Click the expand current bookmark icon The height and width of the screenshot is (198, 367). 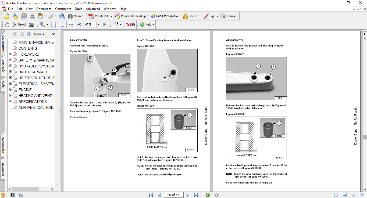(x=29, y=34)
